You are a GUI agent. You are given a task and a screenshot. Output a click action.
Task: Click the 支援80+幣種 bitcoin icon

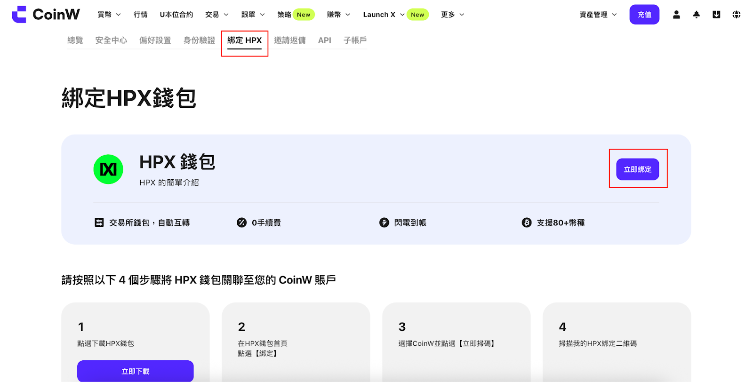527,223
